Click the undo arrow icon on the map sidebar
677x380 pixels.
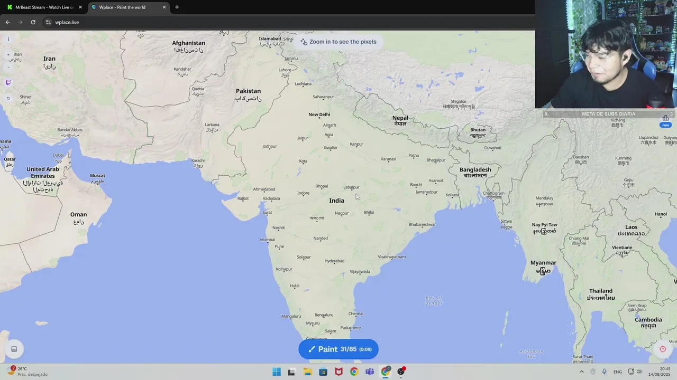pos(8,98)
